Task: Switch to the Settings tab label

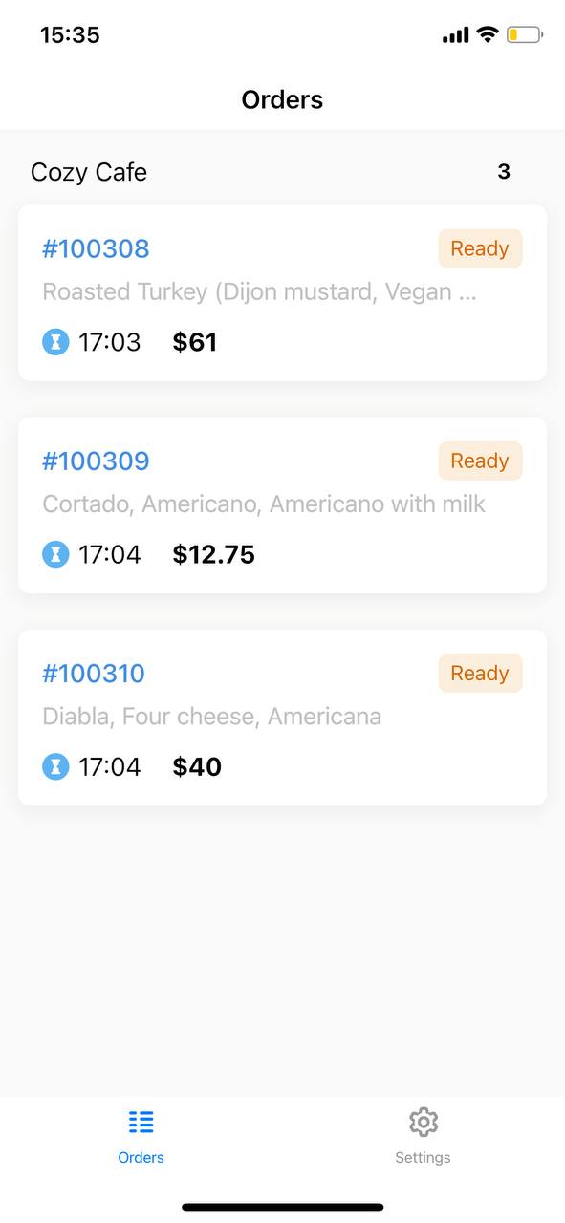Action: [x=423, y=1157]
